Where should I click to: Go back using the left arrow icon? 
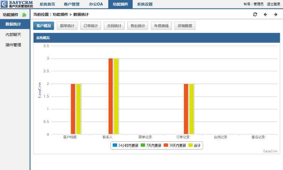coord(265,14)
